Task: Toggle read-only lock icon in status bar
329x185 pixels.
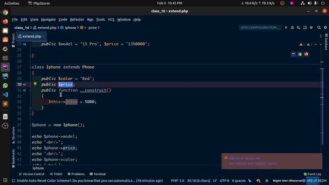Action: point(250,180)
